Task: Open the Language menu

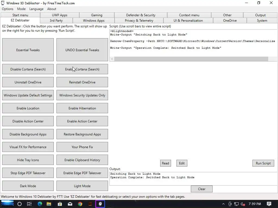Action: click(x=36, y=9)
